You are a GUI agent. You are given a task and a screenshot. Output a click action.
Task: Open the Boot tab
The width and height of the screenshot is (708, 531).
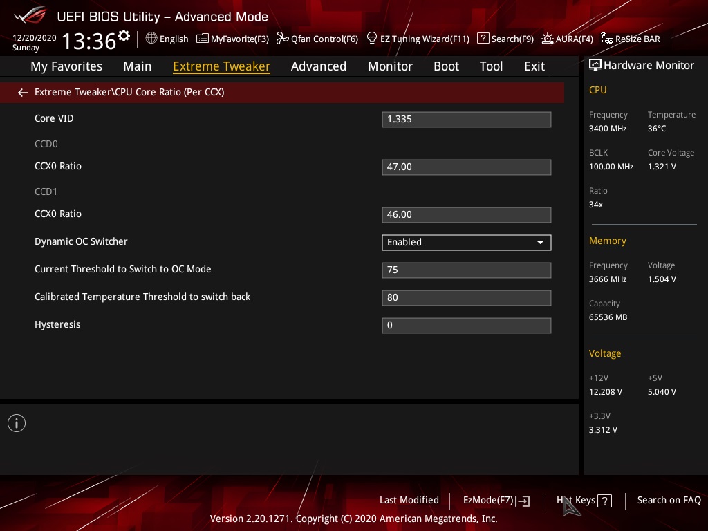coord(446,66)
